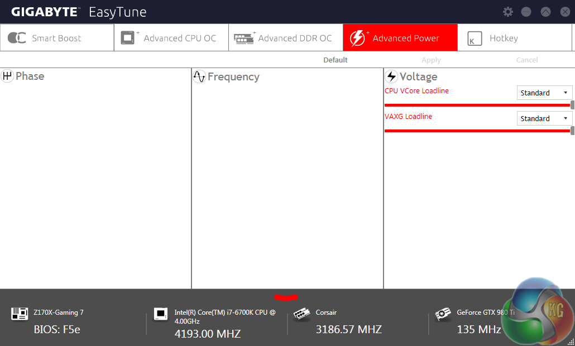Click the Z170X-Gaming 7 motherboard name

[58, 313]
